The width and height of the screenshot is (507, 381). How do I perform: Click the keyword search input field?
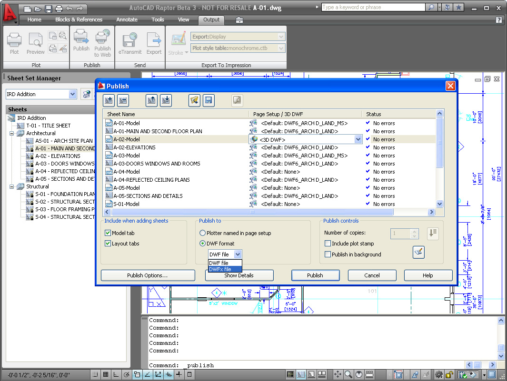(373, 7)
